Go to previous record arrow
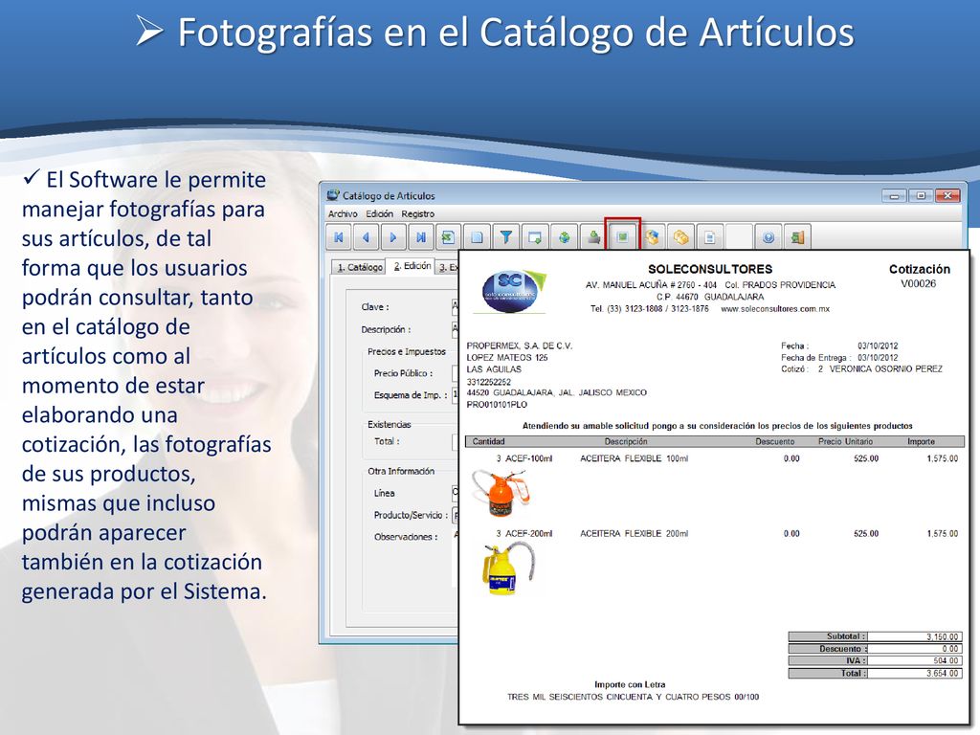Image resolution: width=980 pixels, height=735 pixels. click(367, 237)
